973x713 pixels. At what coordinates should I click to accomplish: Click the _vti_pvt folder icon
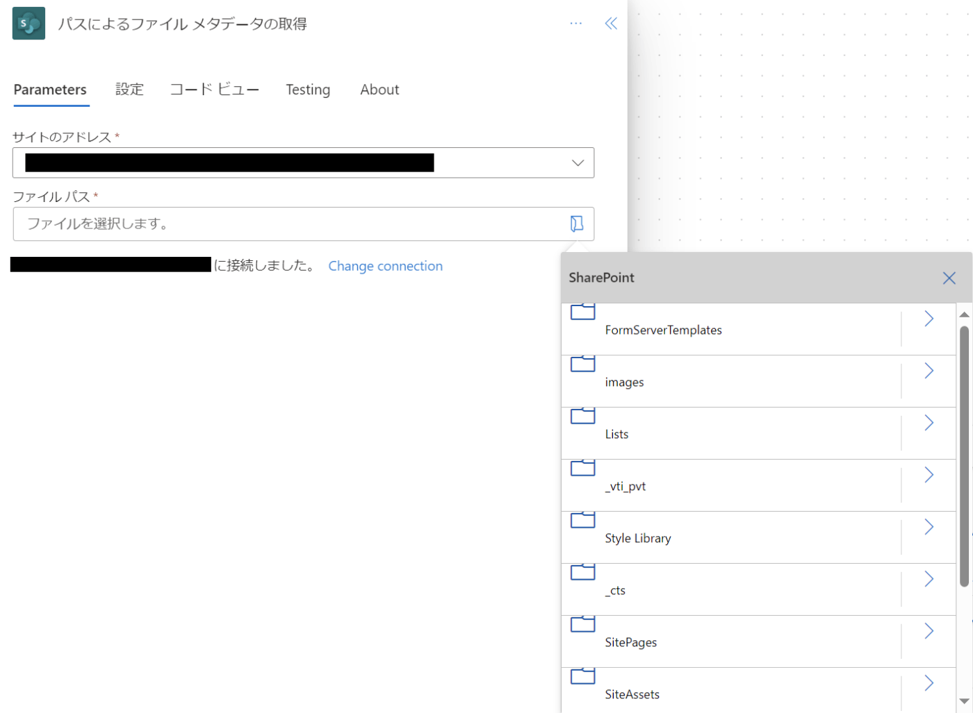pyautogui.click(x=582, y=468)
